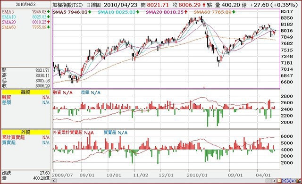Click the yellow 融資 panel header
This screenshot has height=184, width=302.
point(25,92)
